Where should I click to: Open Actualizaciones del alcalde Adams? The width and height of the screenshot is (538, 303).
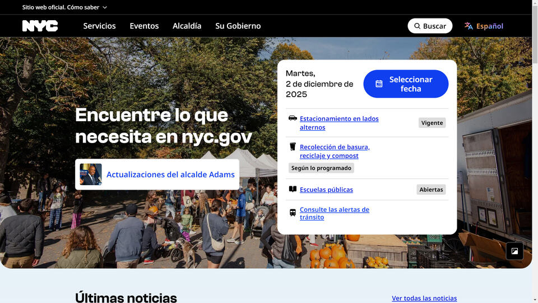pyautogui.click(x=170, y=175)
